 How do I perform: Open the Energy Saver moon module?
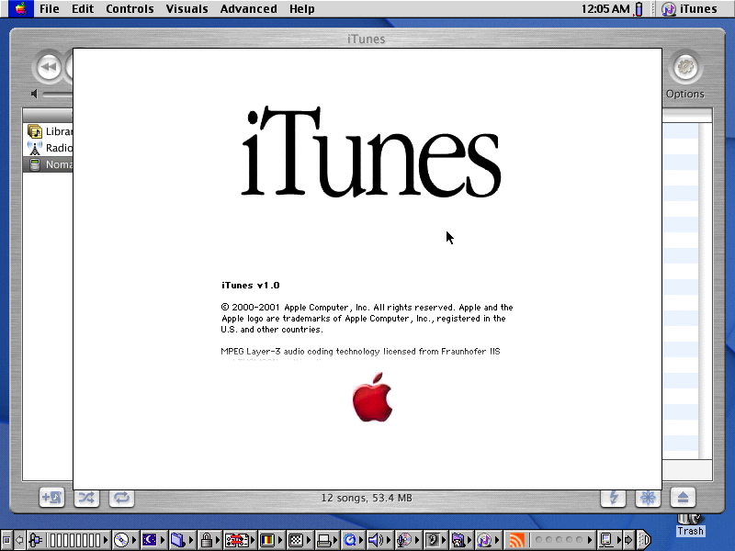click(150, 540)
